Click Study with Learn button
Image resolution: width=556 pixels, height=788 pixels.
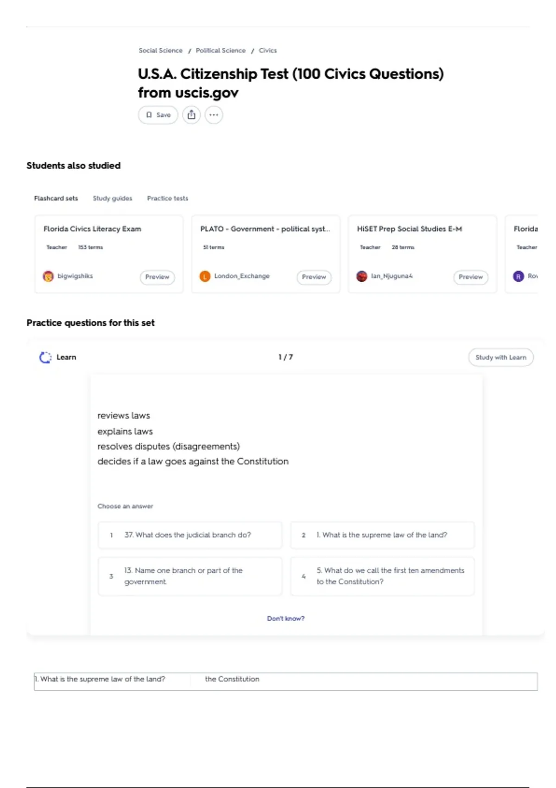500,357
